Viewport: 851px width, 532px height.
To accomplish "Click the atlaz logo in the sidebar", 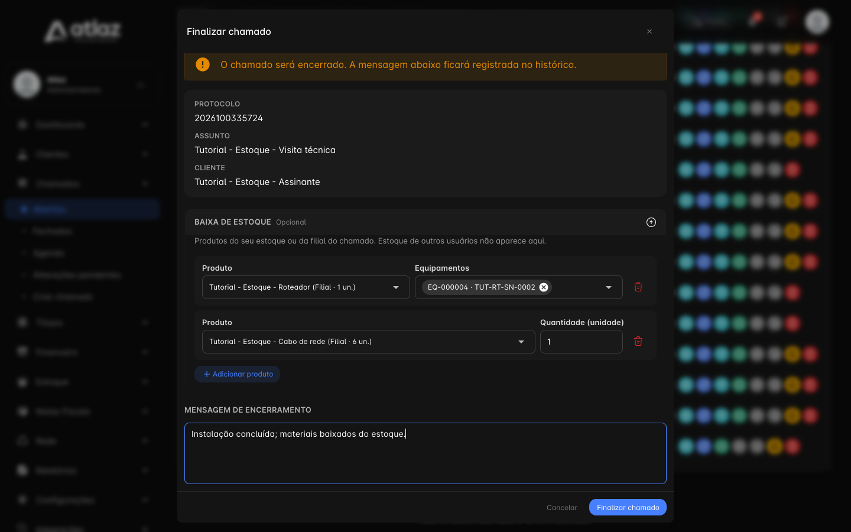I will pyautogui.click(x=83, y=31).
